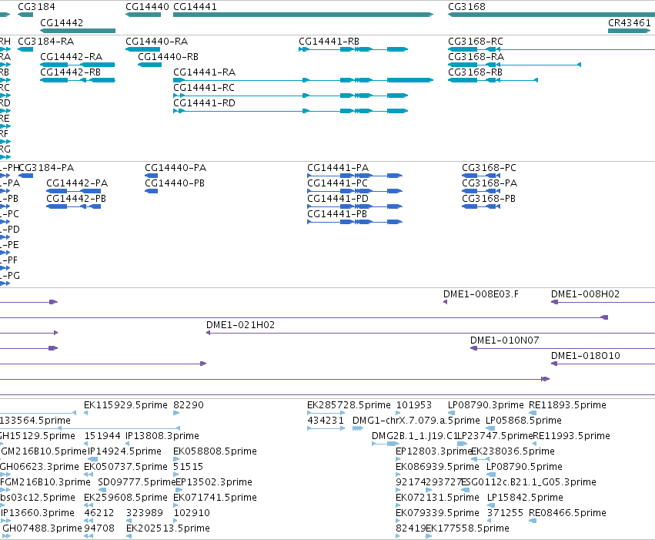Viewport: 655px width, 540px height.
Task: Select the CG3168-PC protein label
Action: [489, 168]
